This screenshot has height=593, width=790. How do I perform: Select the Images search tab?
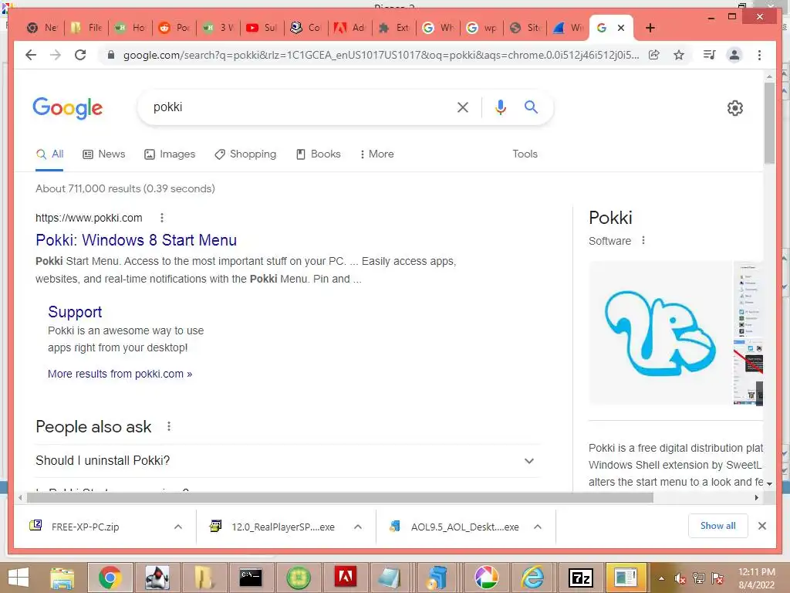(170, 154)
